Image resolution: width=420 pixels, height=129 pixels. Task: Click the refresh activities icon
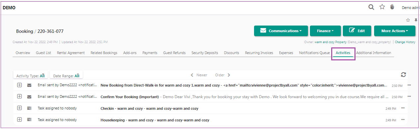click(403, 75)
